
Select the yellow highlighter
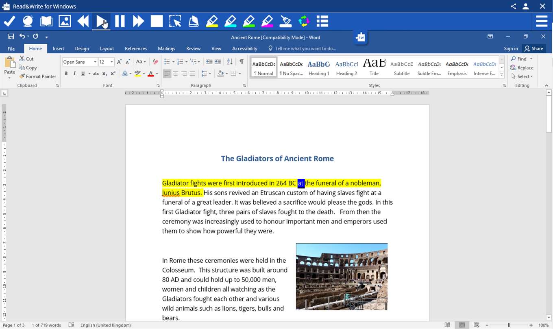click(212, 21)
